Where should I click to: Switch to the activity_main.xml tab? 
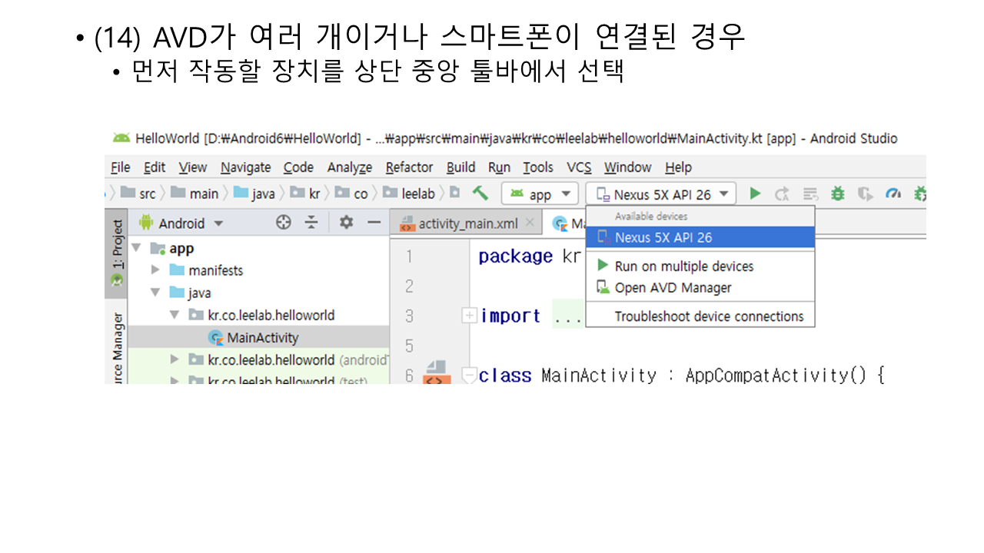(467, 224)
